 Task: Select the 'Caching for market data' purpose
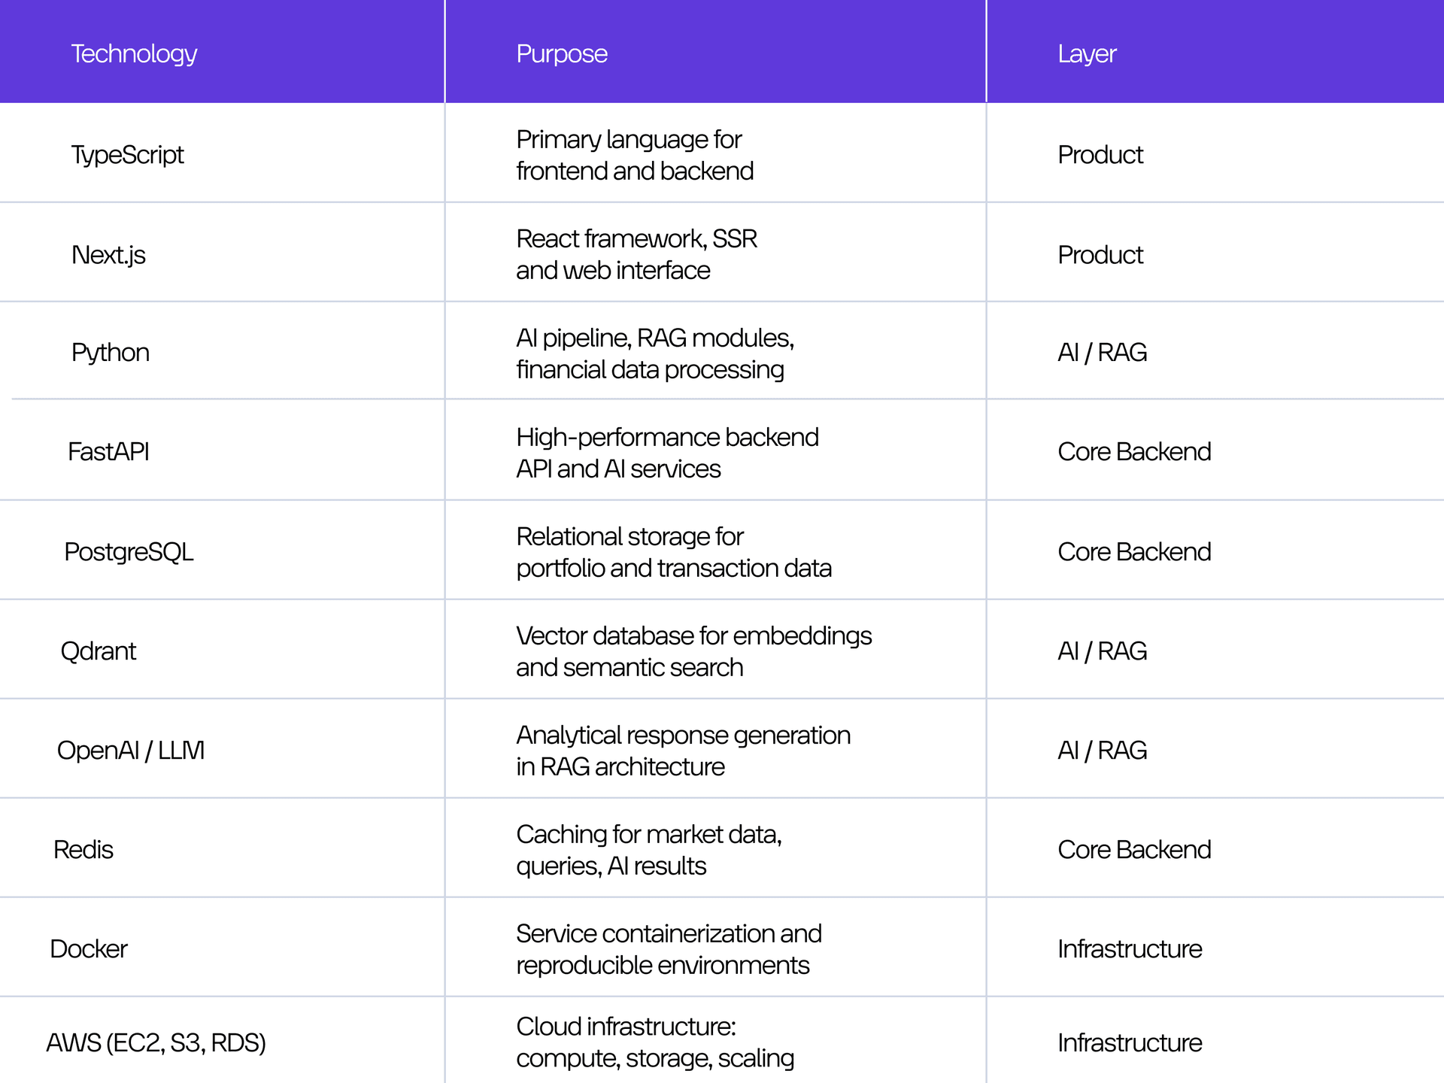[x=649, y=850]
